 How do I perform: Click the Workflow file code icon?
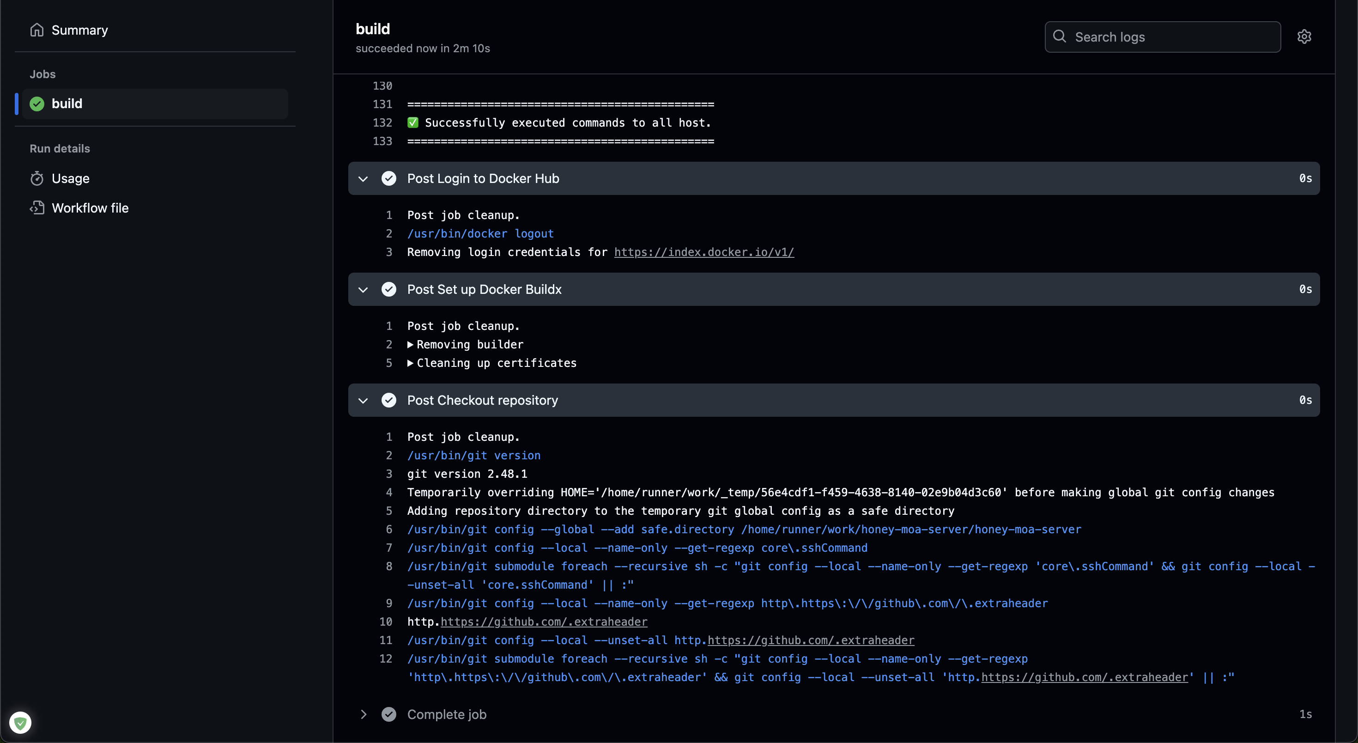pos(37,208)
